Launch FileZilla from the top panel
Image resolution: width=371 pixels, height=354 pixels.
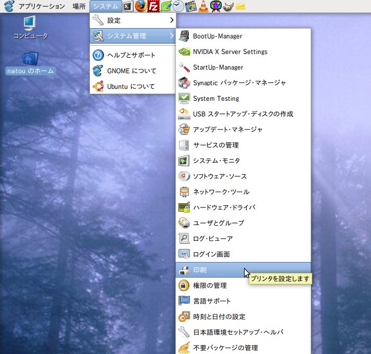click(153, 6)
